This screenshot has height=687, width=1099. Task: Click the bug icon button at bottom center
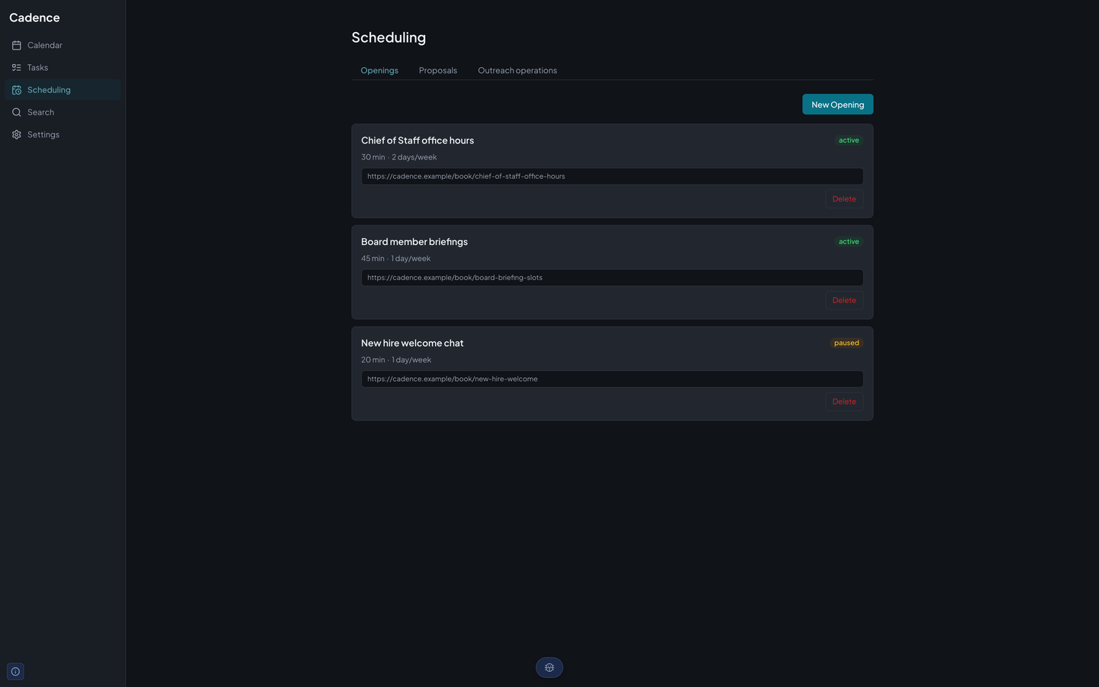click(x=549, y=668)
